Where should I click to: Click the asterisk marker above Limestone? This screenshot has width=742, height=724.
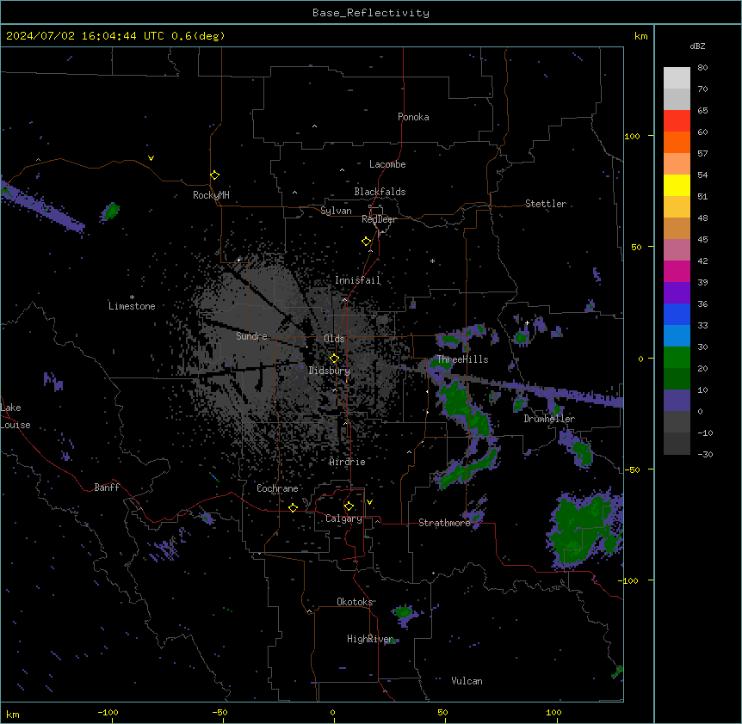coord(132,298)
